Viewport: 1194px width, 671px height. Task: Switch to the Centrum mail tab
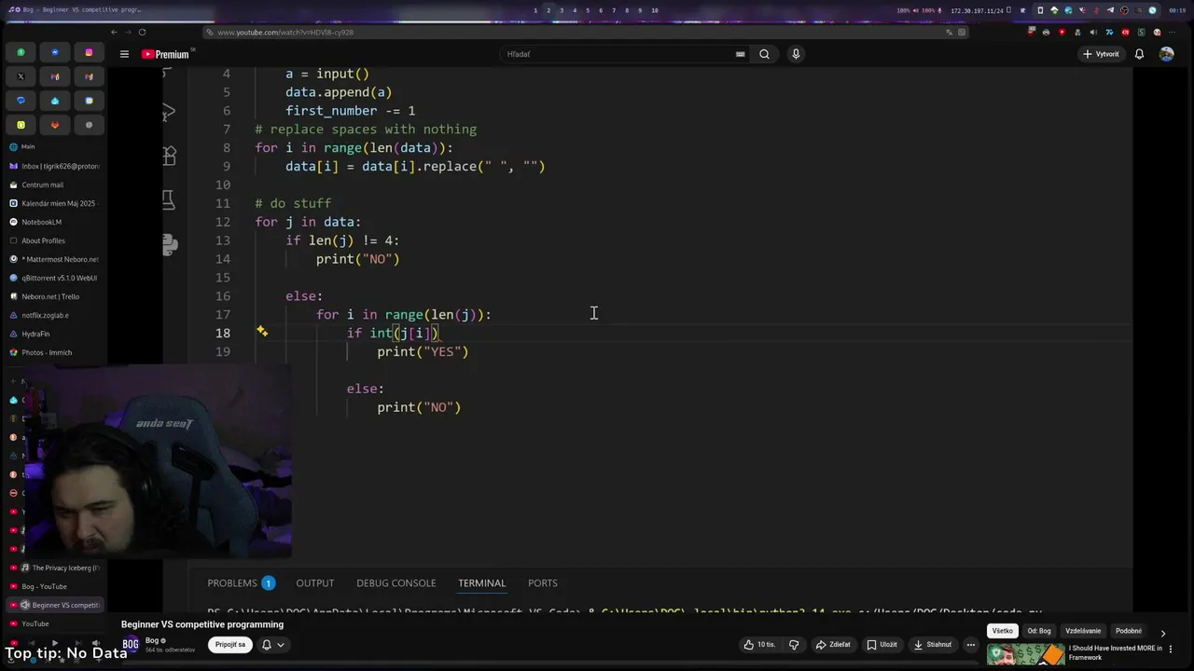[54, 185]
